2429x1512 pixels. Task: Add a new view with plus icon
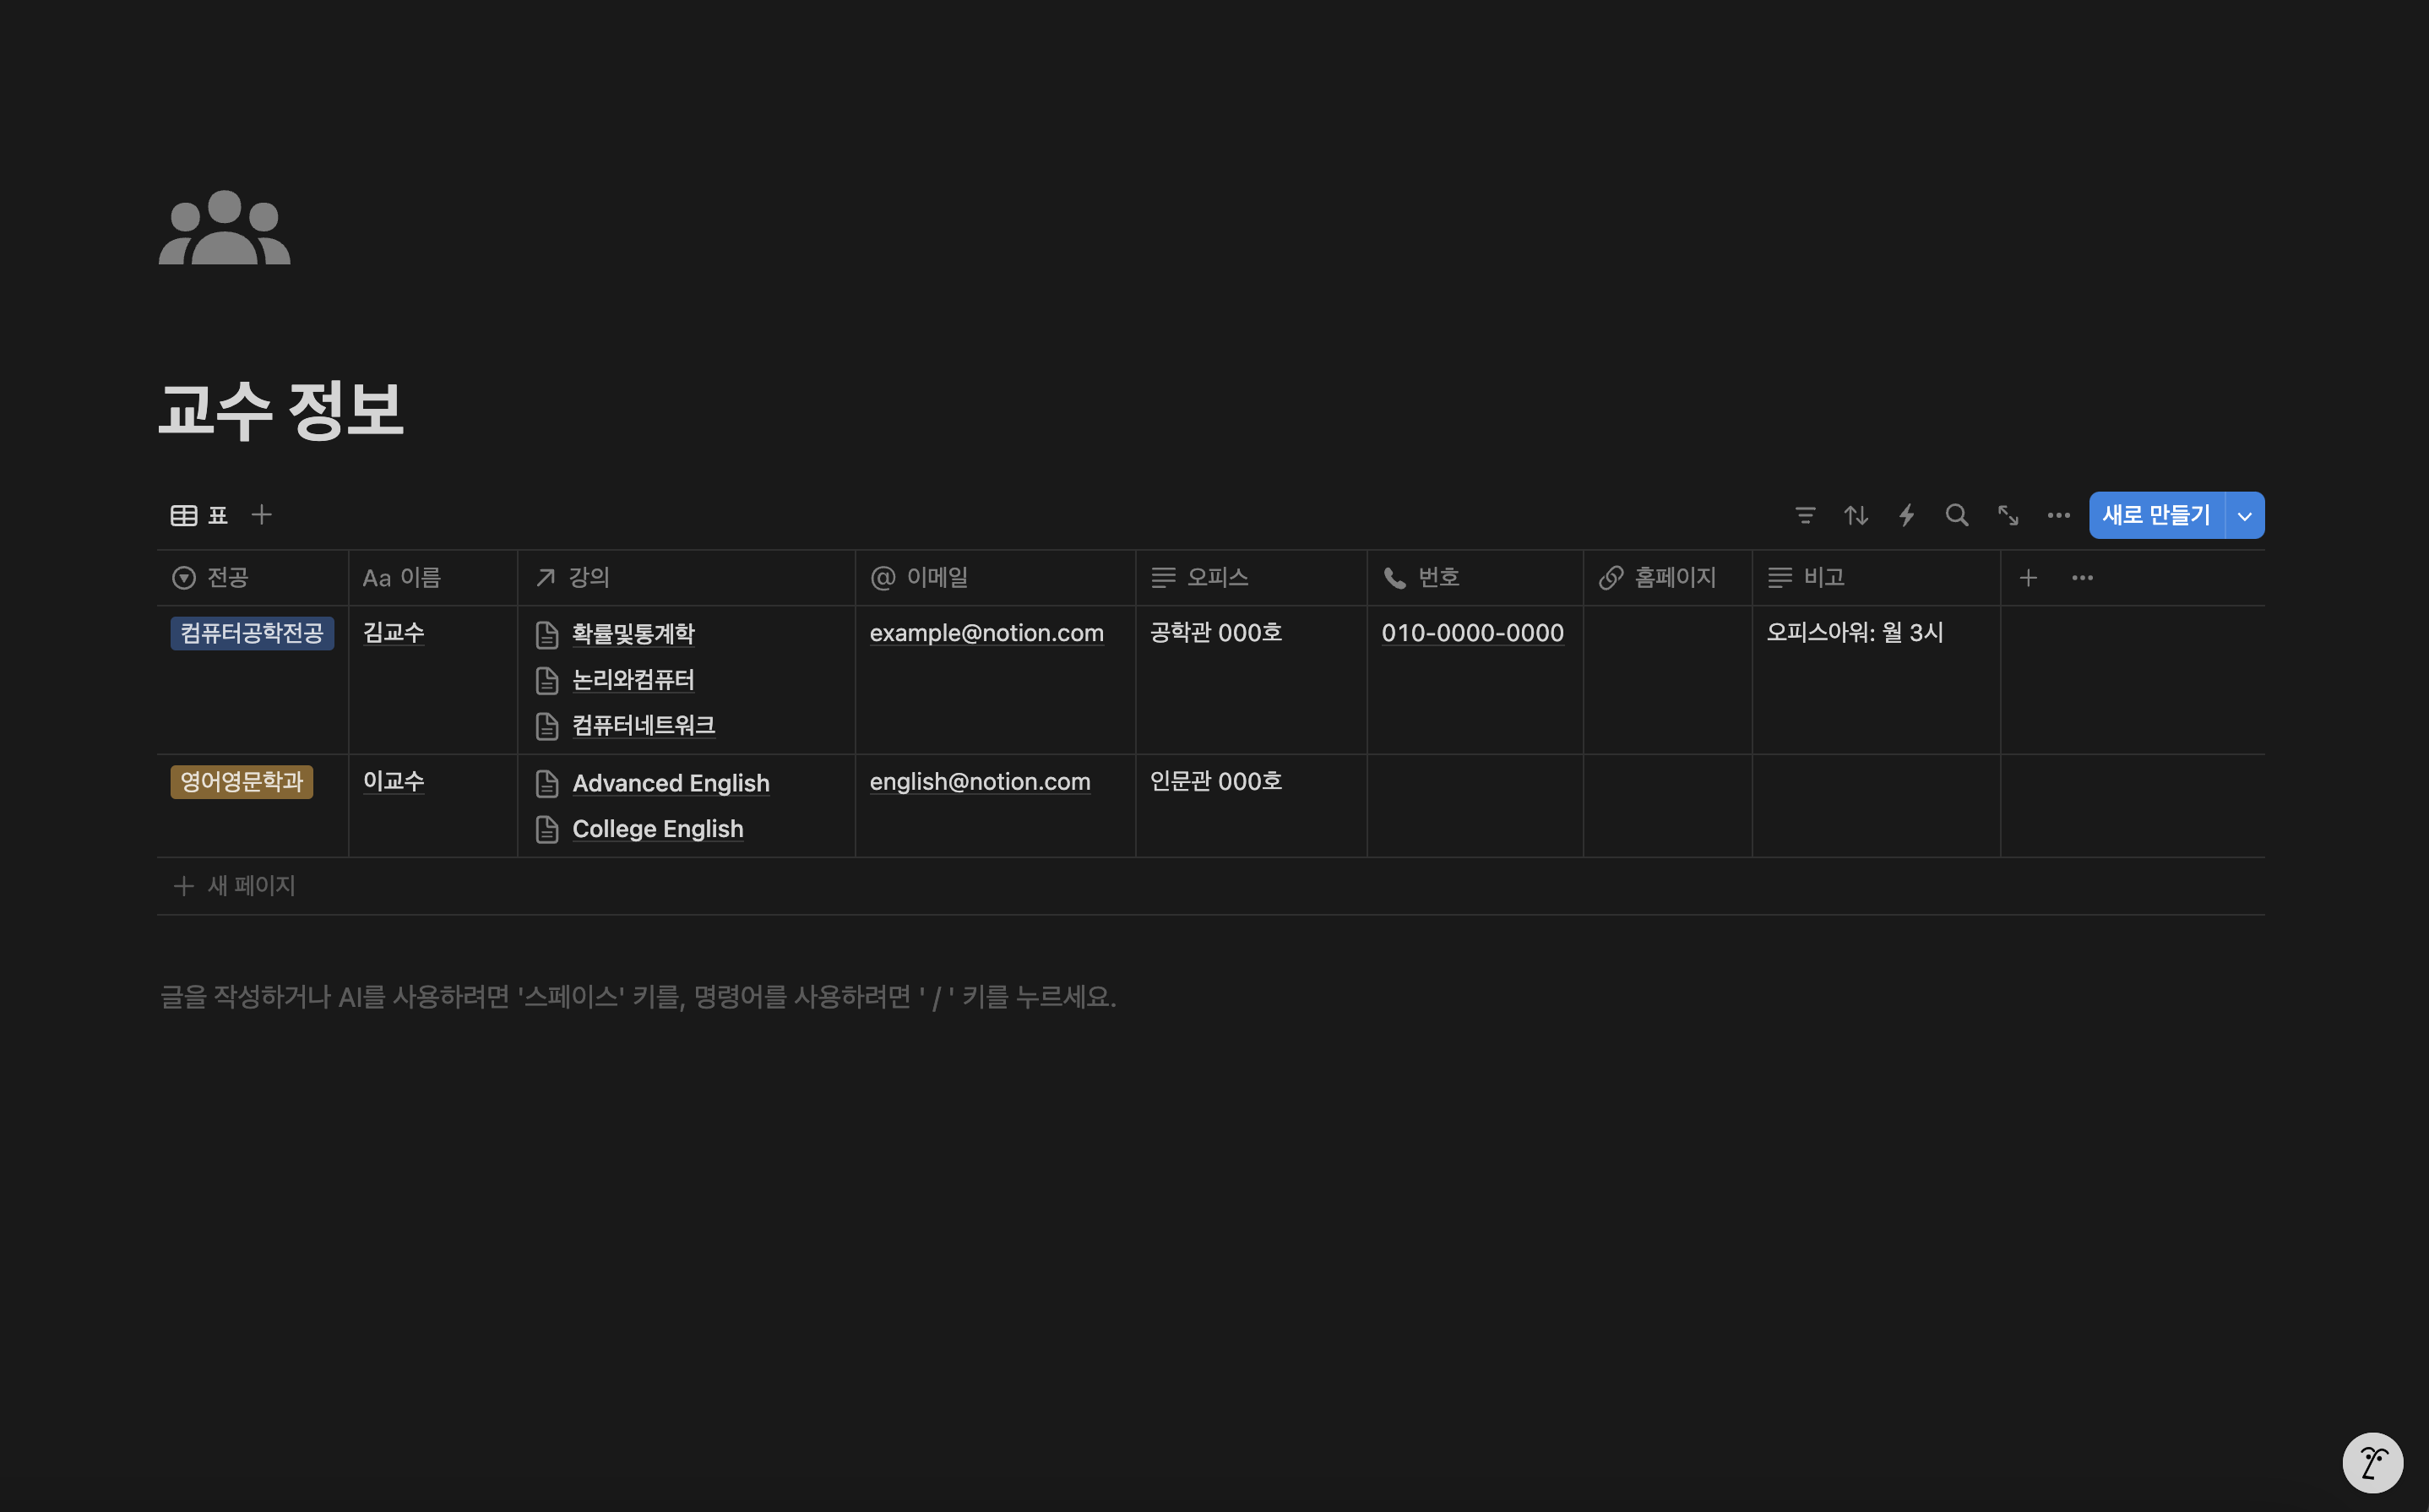pyautogui.click(x=262, y=515)
